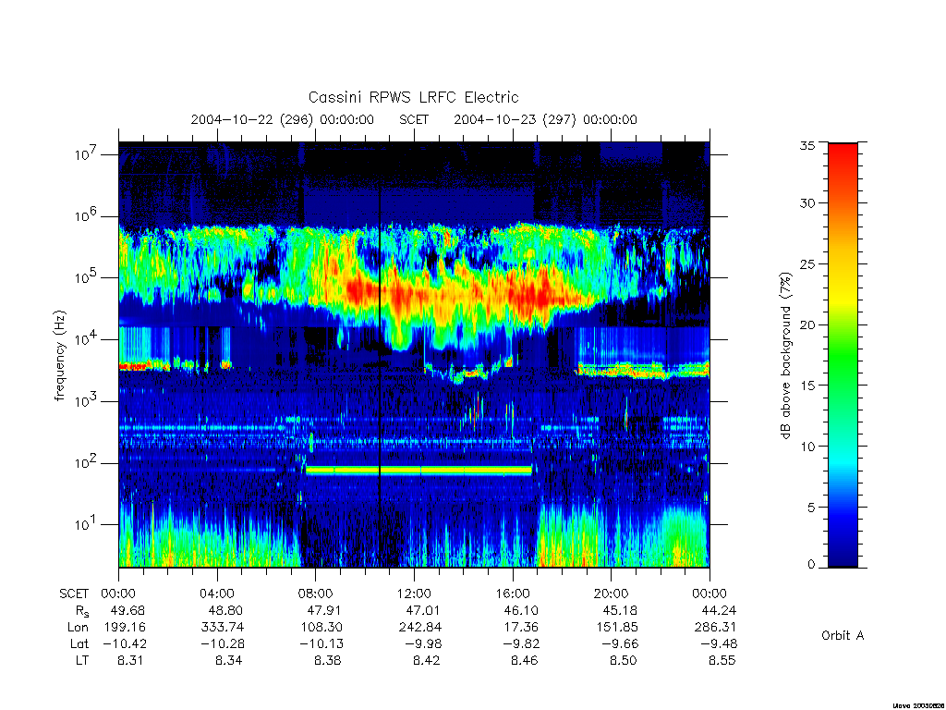Click the 'Lon' row label

(x=78, y=627)
